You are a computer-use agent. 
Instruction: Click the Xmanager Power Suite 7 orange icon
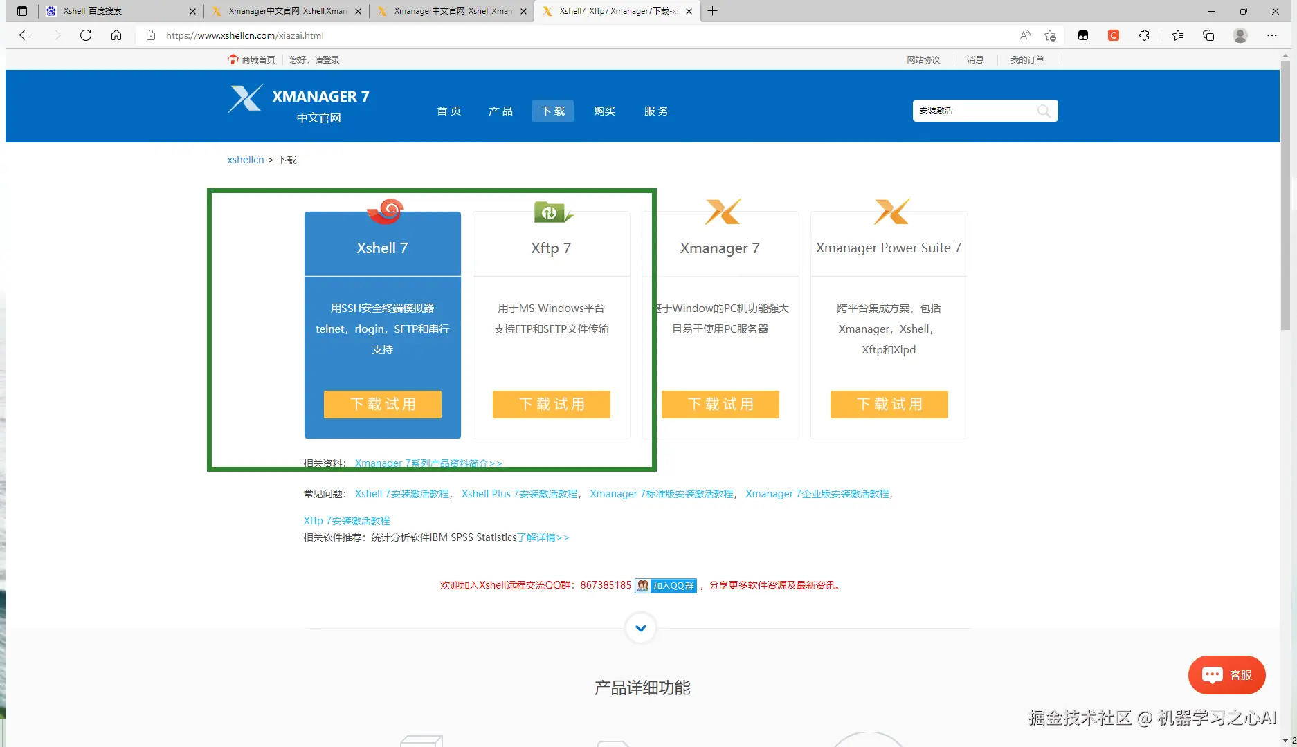pos(890,211)
